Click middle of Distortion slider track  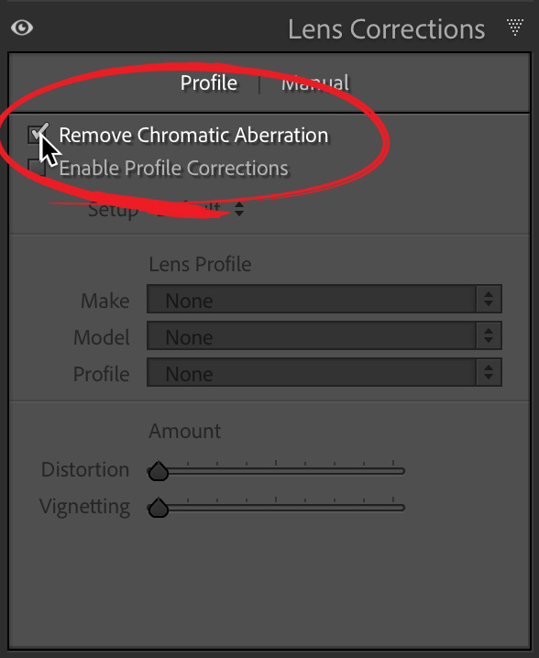[276, 471]
